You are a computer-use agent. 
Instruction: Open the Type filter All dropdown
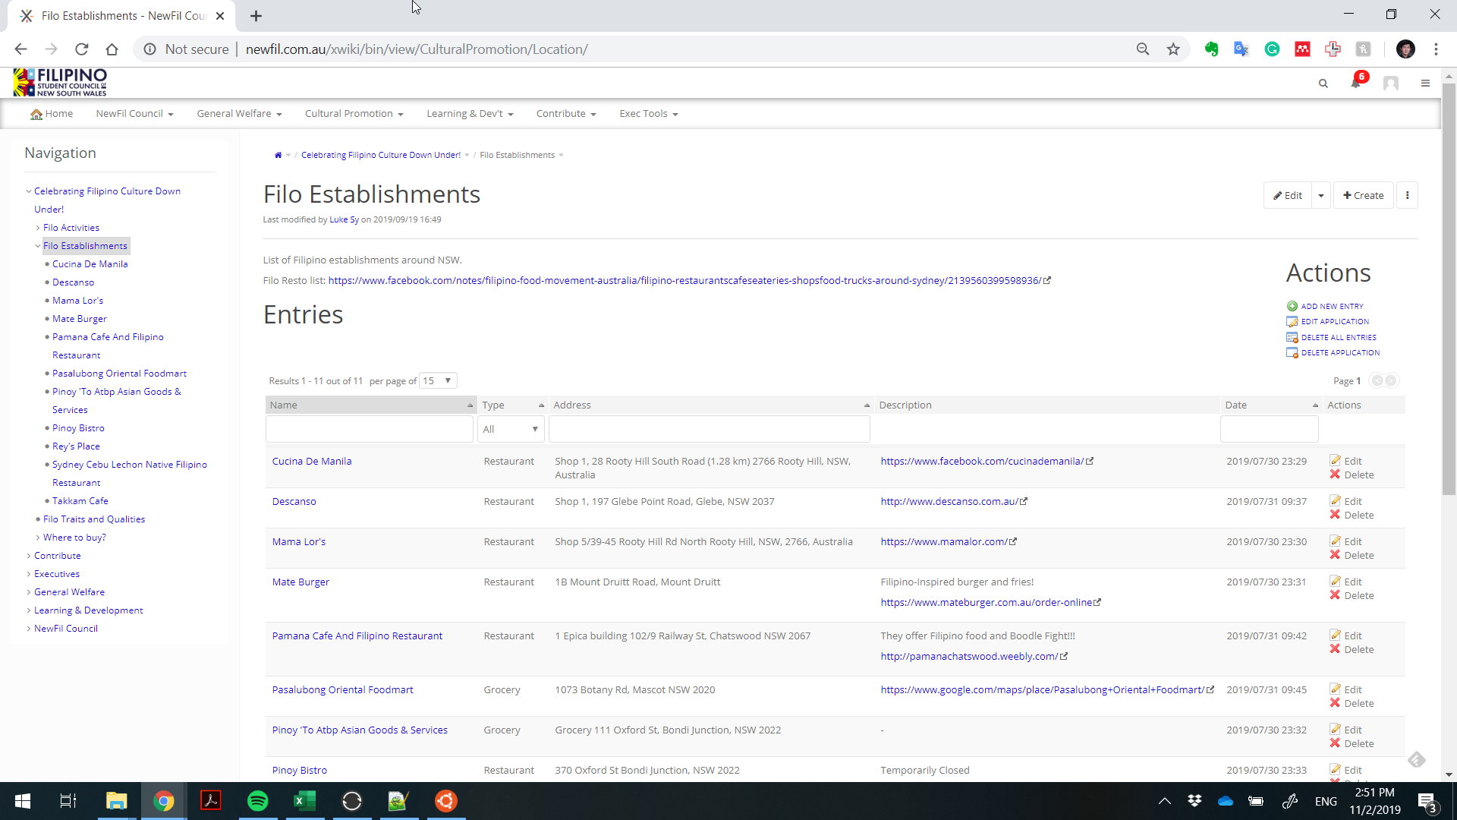coord(511,429)
